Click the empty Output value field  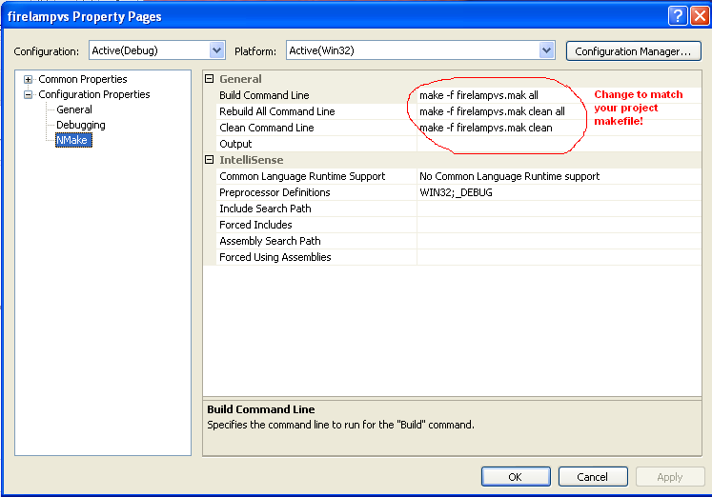tap(562, 144)
